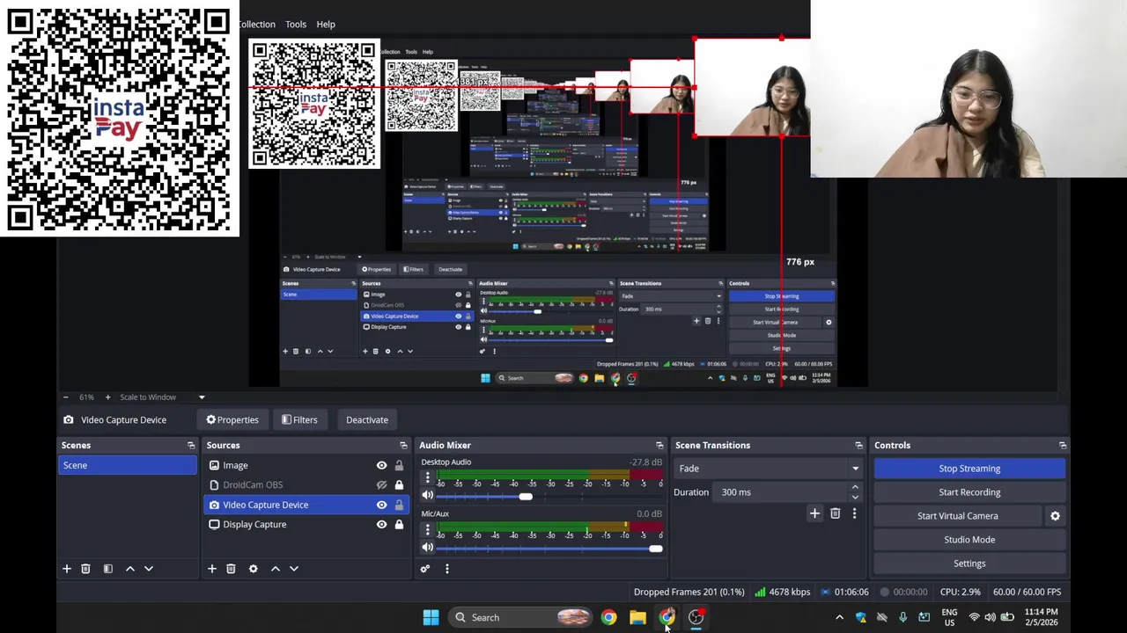Show hidden system tray icons chevron
The height and width of the screenshot is (633, 1127).
pyautogui.click(x=839, y=617)
